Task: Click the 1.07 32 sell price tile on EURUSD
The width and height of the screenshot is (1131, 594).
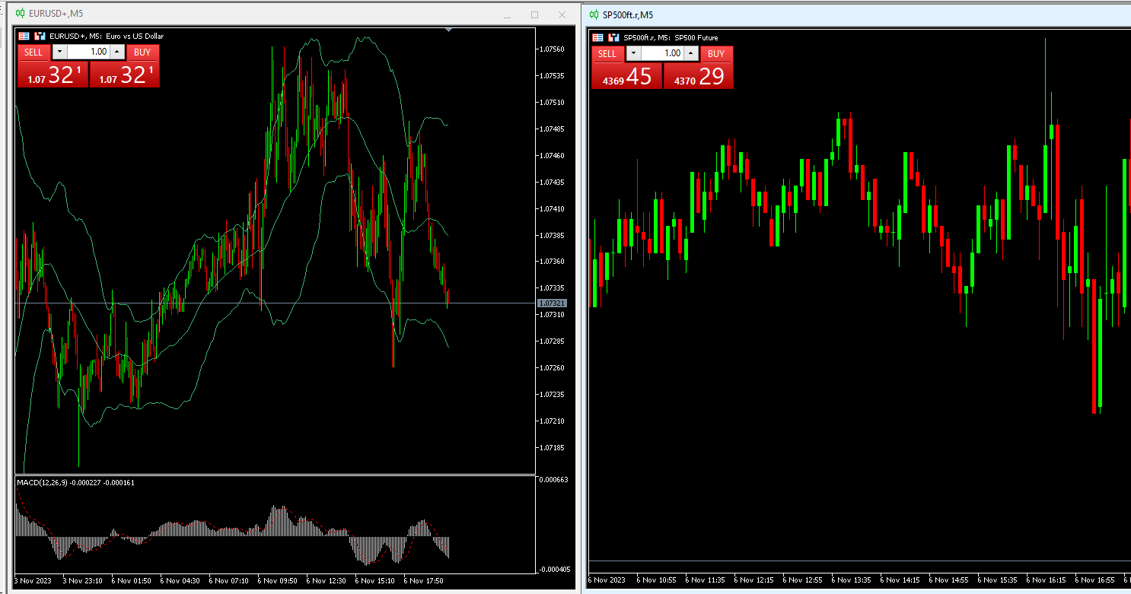Action: coord(53,75)
